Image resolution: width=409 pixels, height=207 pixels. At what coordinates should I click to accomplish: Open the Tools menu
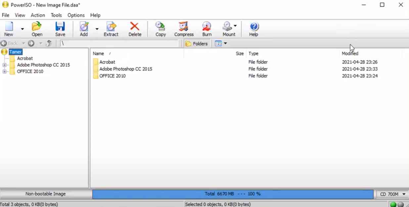[x=56, y=15]
